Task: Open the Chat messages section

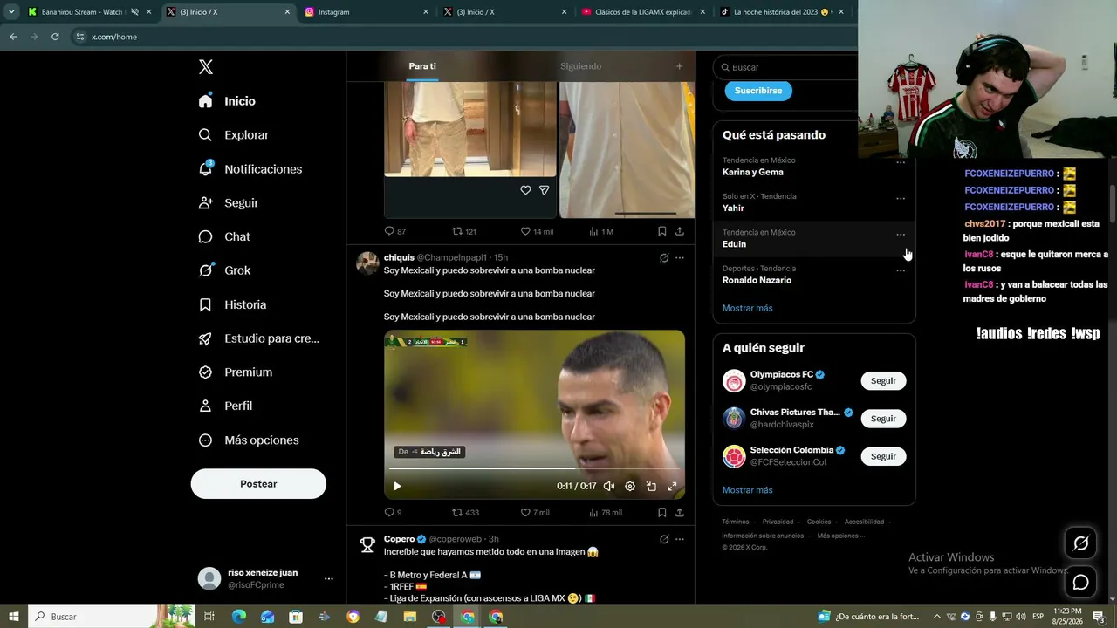Action: 224,236
